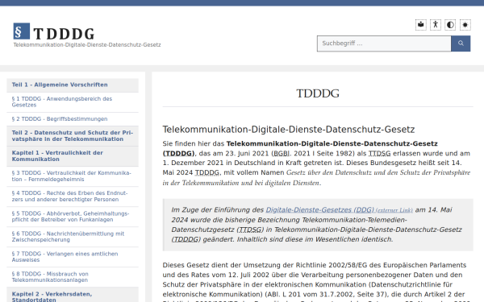Image resolution: width=484 pixels, height=302 pixels.
Task: Click the site tagline under the TDDDG logo
Action: [87, 45]
